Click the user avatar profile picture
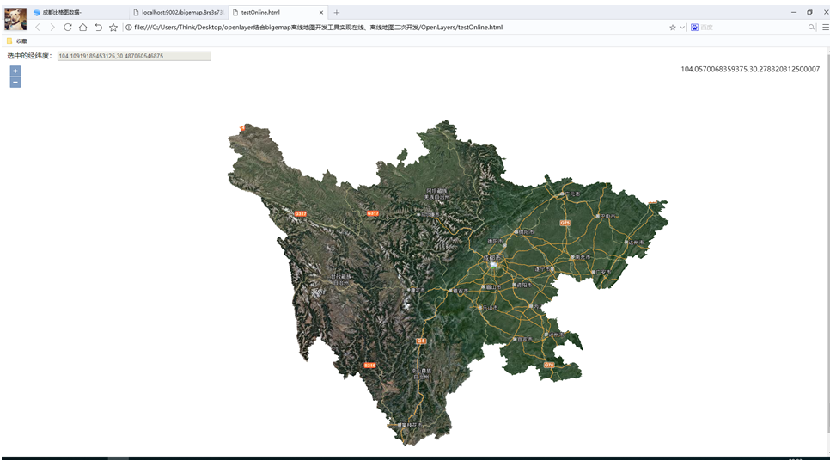The height and width of the screenshot is (461, 830). [15, 18]
